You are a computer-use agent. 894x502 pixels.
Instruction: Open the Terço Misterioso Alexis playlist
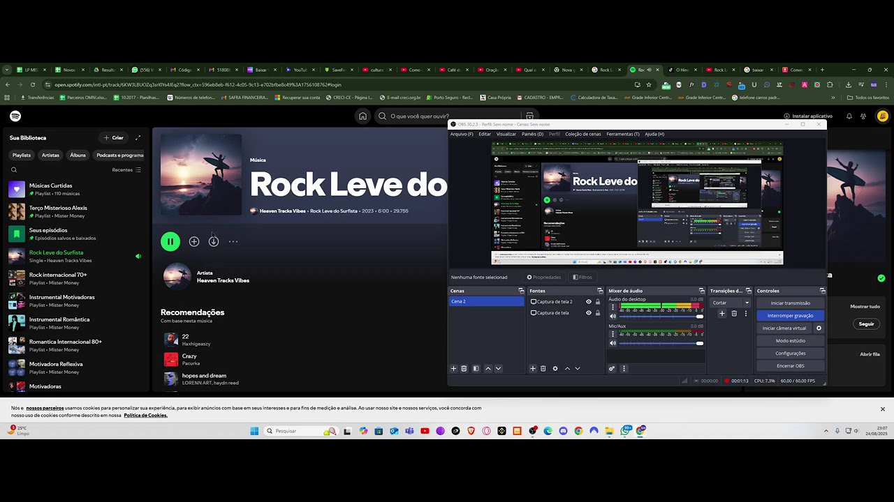(75, 211)
